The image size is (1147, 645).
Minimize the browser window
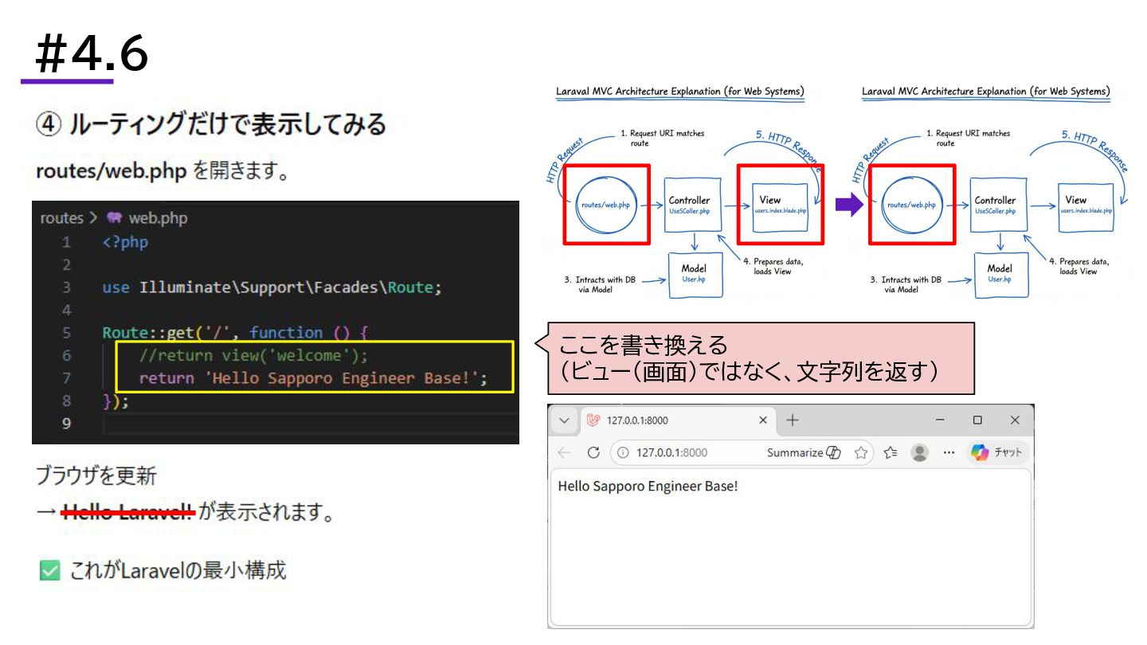coord(940,420)
